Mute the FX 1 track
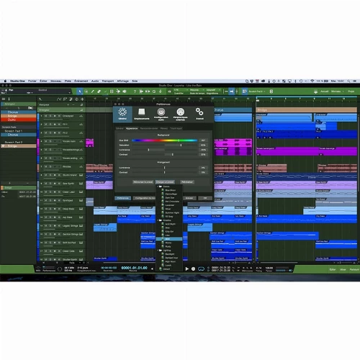This screenshot has height=360, width=360. 45,125
